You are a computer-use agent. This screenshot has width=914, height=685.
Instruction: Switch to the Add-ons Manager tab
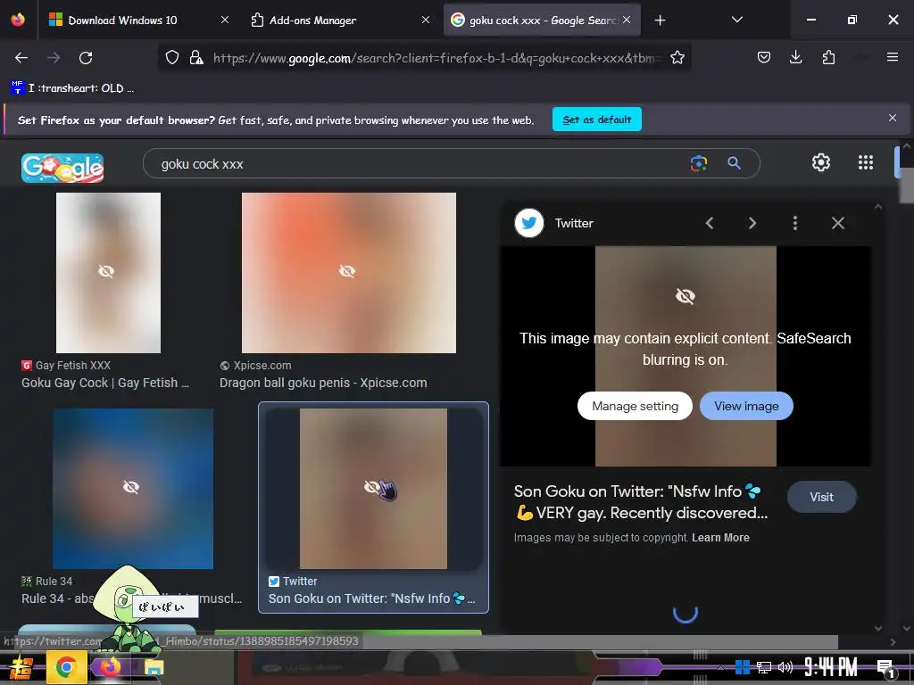[x=312, y=21]
